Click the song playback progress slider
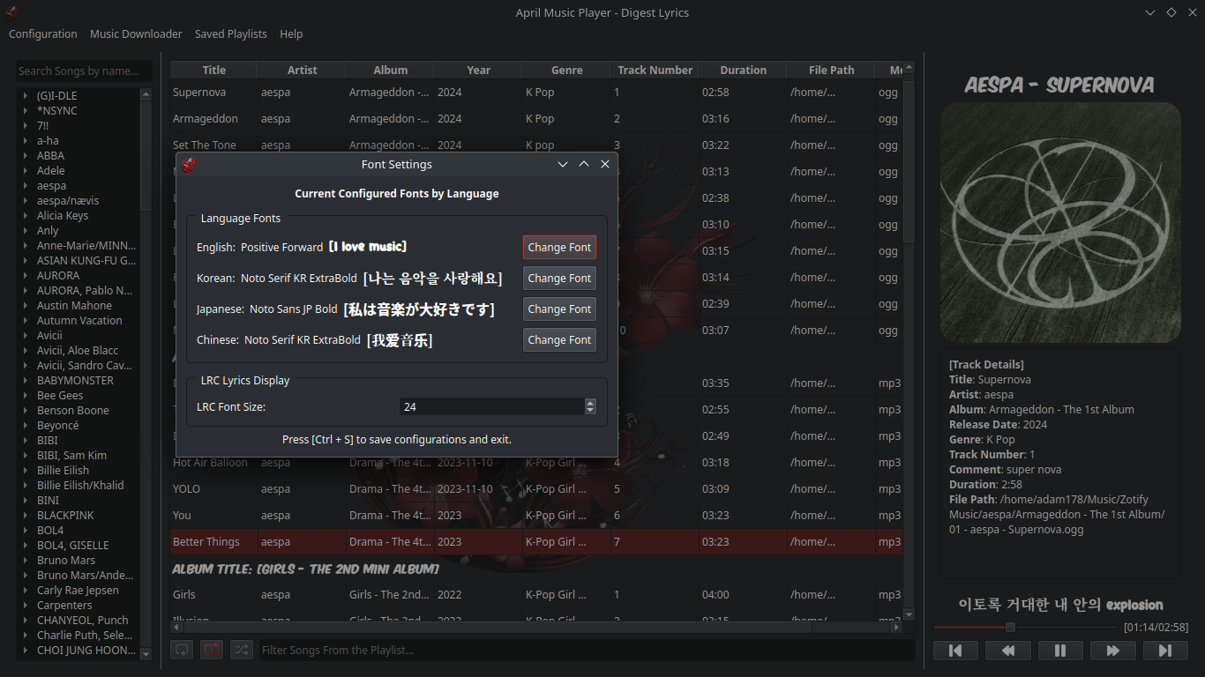1205x677 pixels. pos(1008,628)
